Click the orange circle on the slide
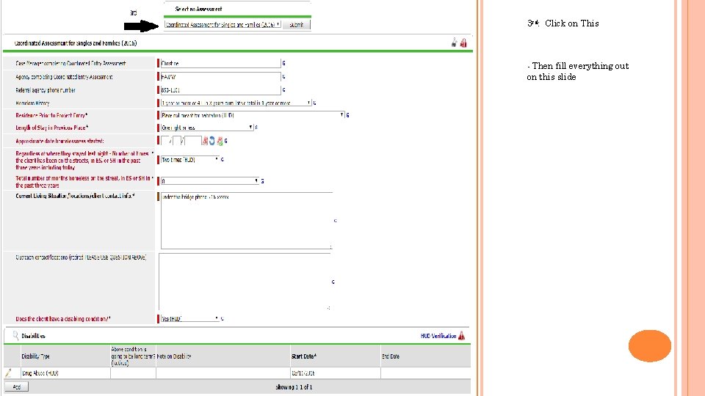The image size is (705, 396). coord(650,345)
